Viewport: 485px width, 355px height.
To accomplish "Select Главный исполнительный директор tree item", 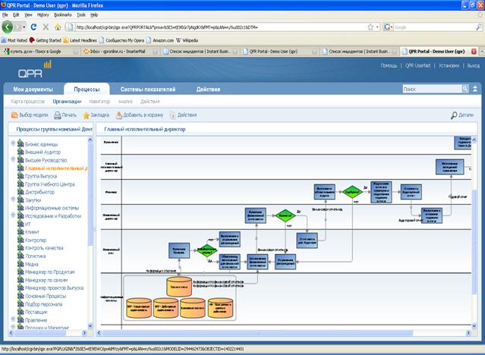I will click(56, 168).
